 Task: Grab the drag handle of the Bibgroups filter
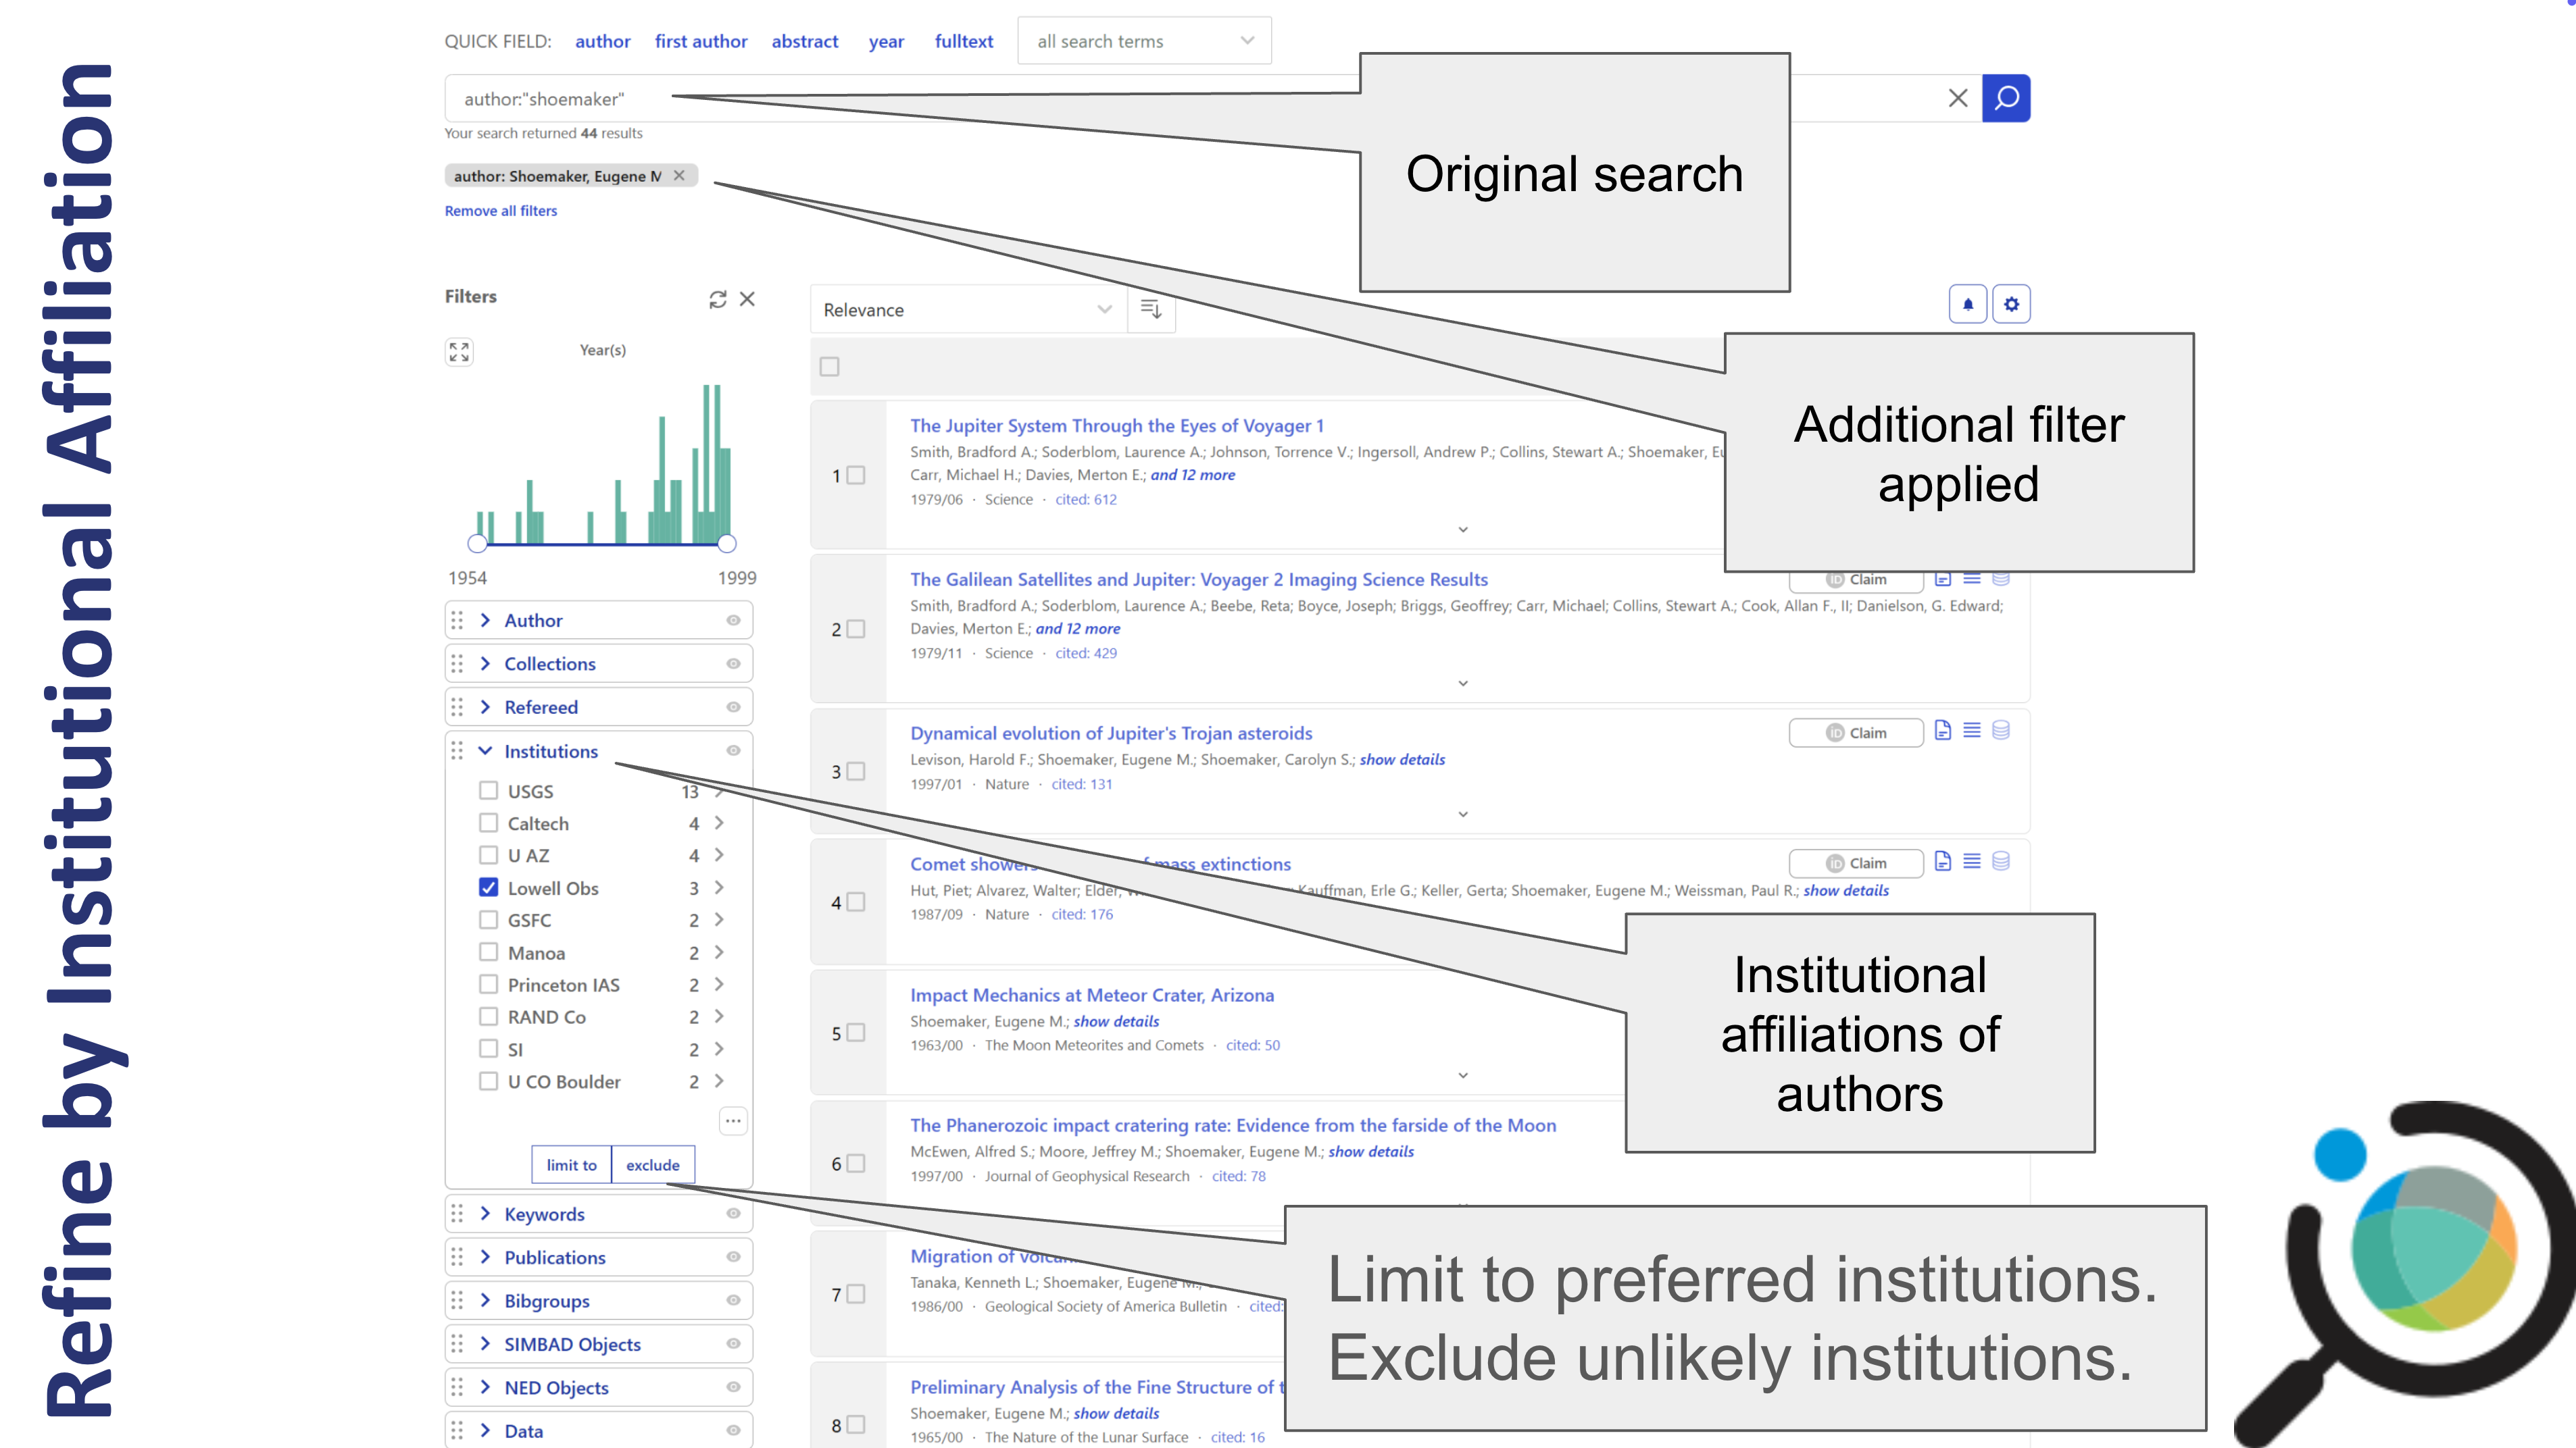(x=457, y=1300)
